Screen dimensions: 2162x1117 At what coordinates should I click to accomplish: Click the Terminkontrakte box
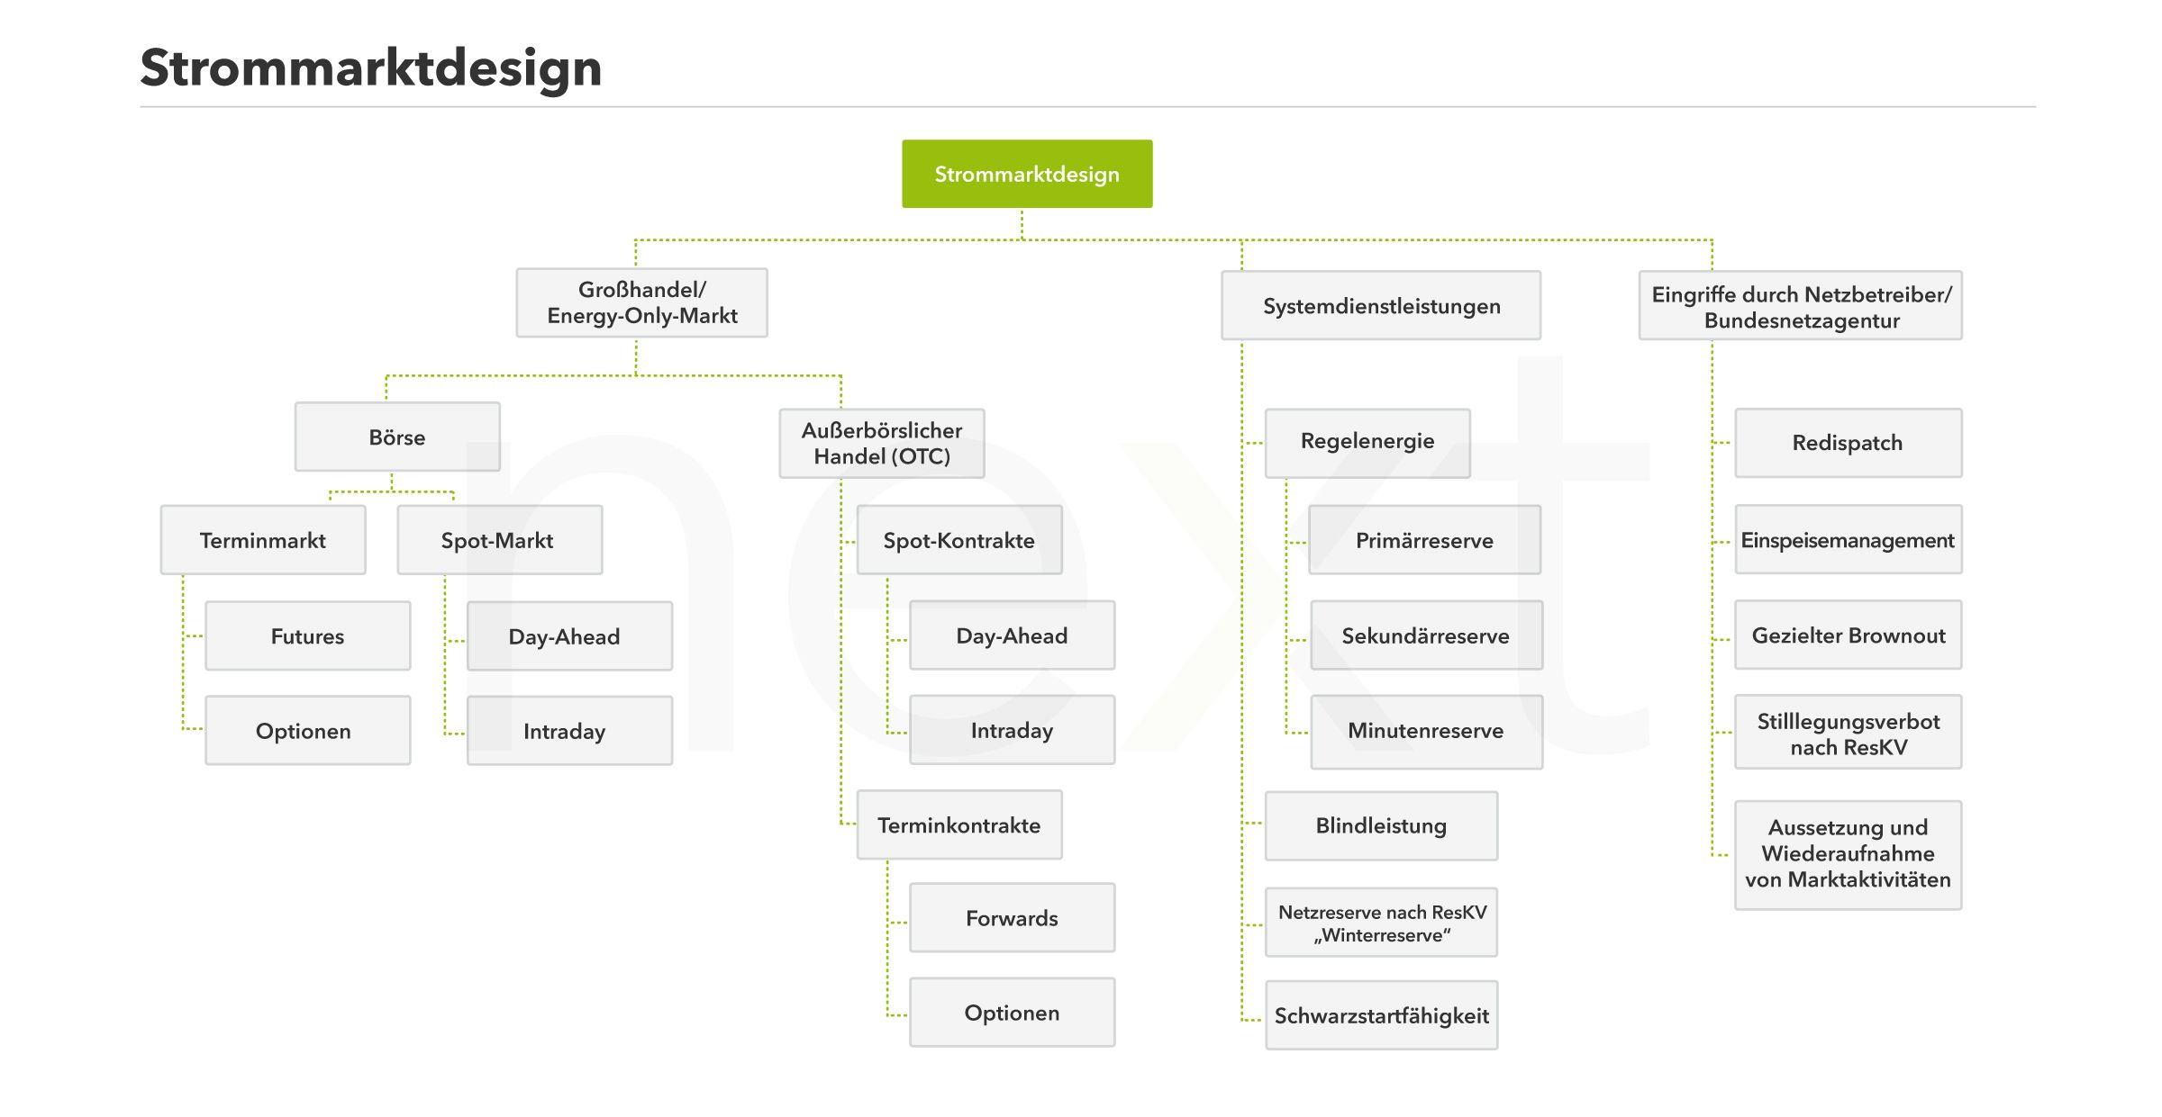click(959, 825)
